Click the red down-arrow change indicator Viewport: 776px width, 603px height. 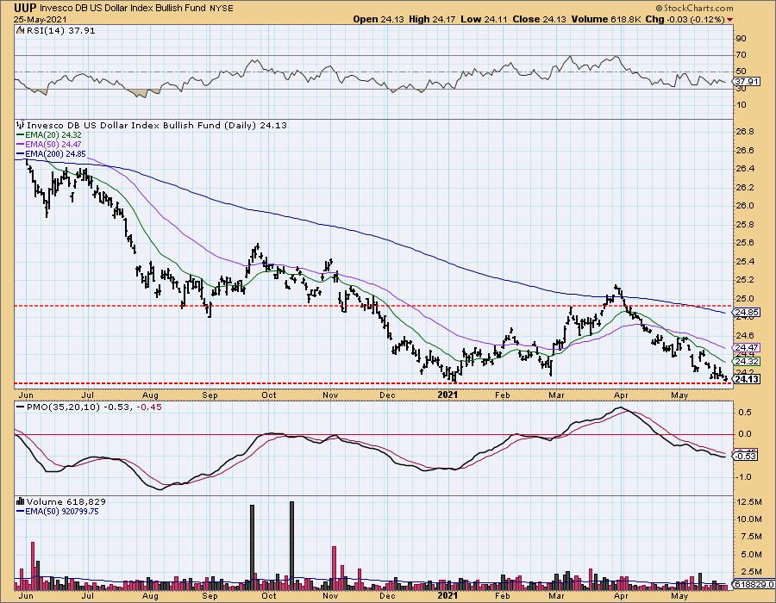click(730, 20)
